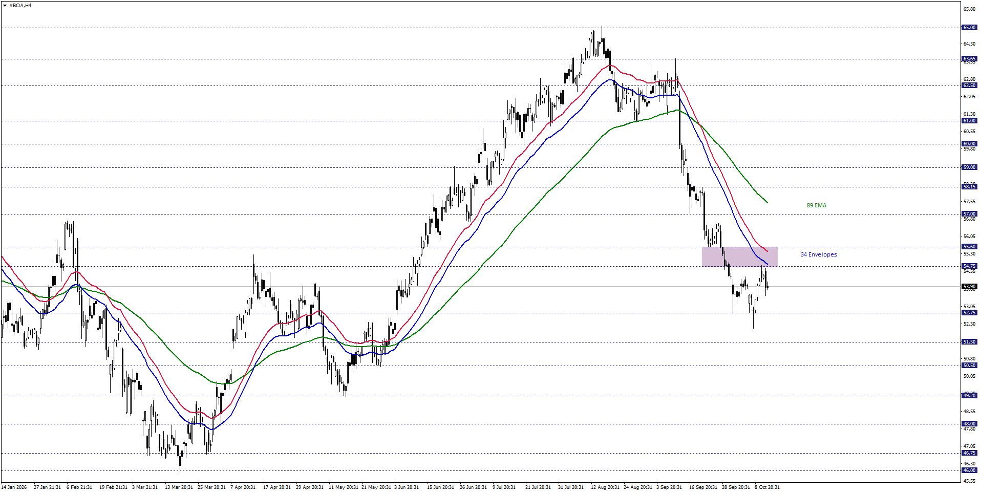Select the 34 Envelopes text label
This screenshot has height=493, width=981.
(x=819, y=254)
